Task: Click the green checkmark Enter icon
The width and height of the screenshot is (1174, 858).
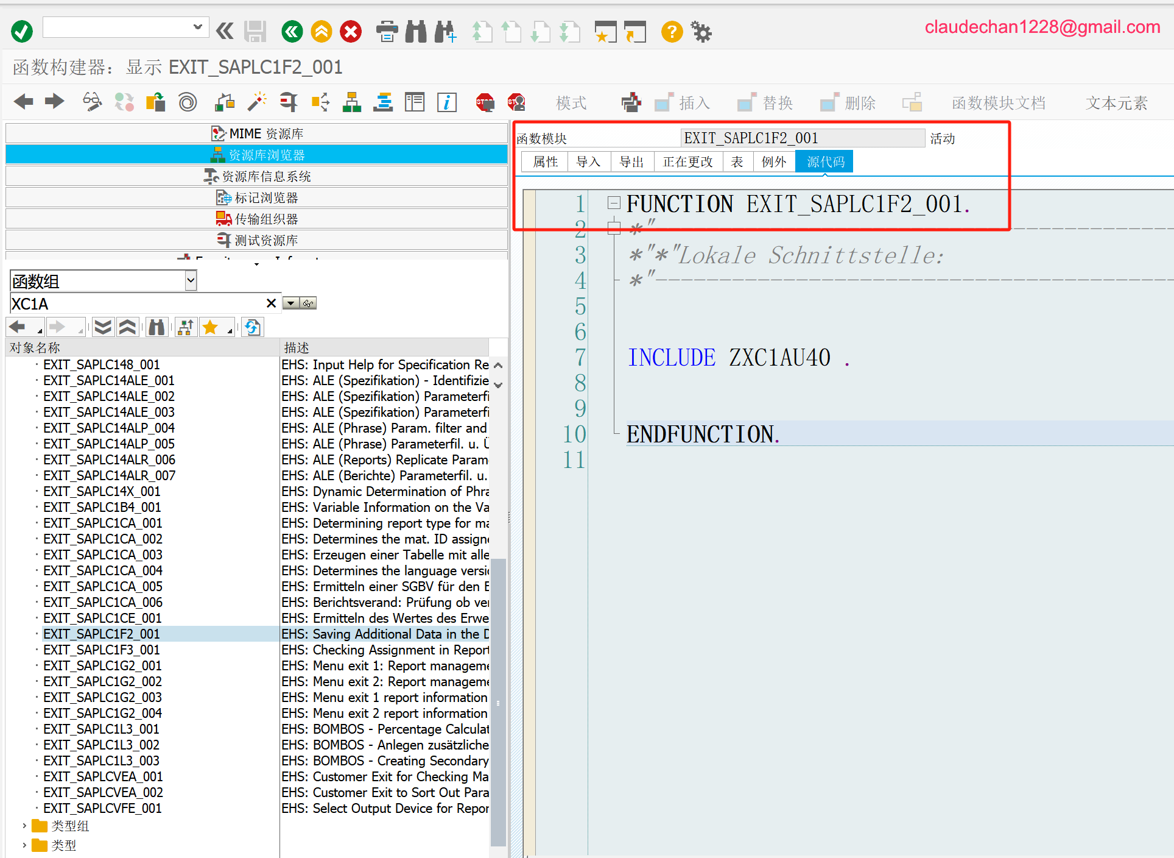Action: pos(22,31)
